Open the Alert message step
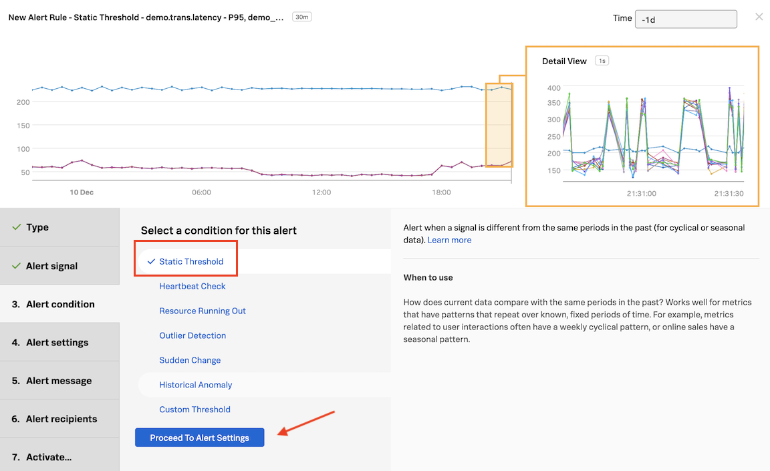The image size is (770, 471). point(59,381)
